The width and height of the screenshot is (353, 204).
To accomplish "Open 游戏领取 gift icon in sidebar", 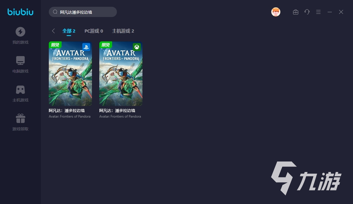I will pos(20,118).
